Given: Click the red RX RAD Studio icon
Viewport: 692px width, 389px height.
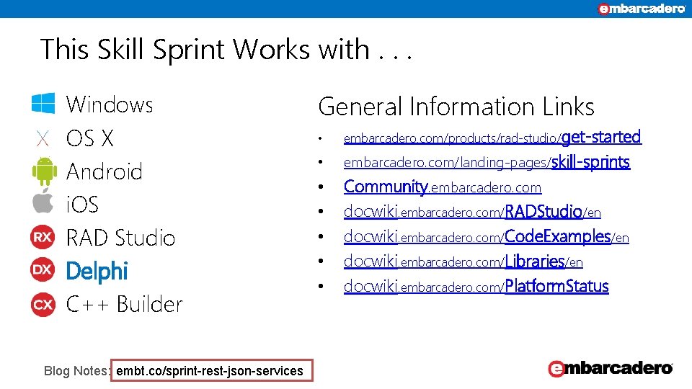Looking at the screenshot, I should point(43,237).
